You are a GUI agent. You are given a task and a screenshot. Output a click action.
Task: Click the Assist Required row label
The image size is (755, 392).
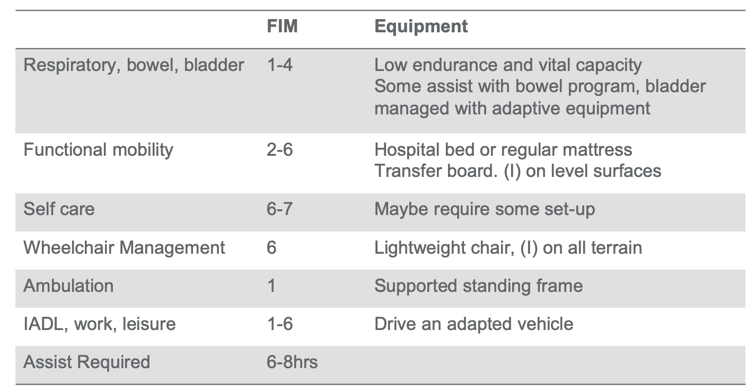click(x=86, y=362)
